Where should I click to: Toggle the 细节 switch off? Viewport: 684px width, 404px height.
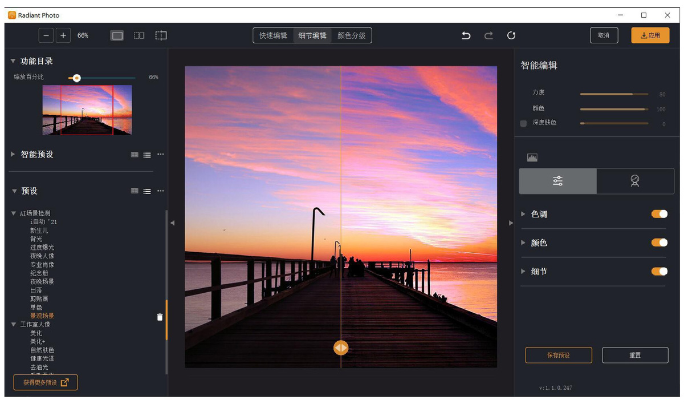click(659, 271)
